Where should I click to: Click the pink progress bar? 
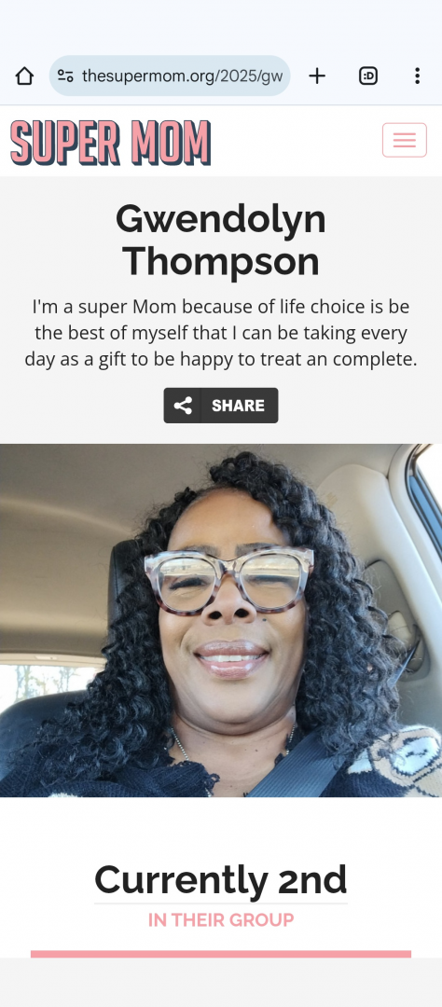click(x=221, y=954)
